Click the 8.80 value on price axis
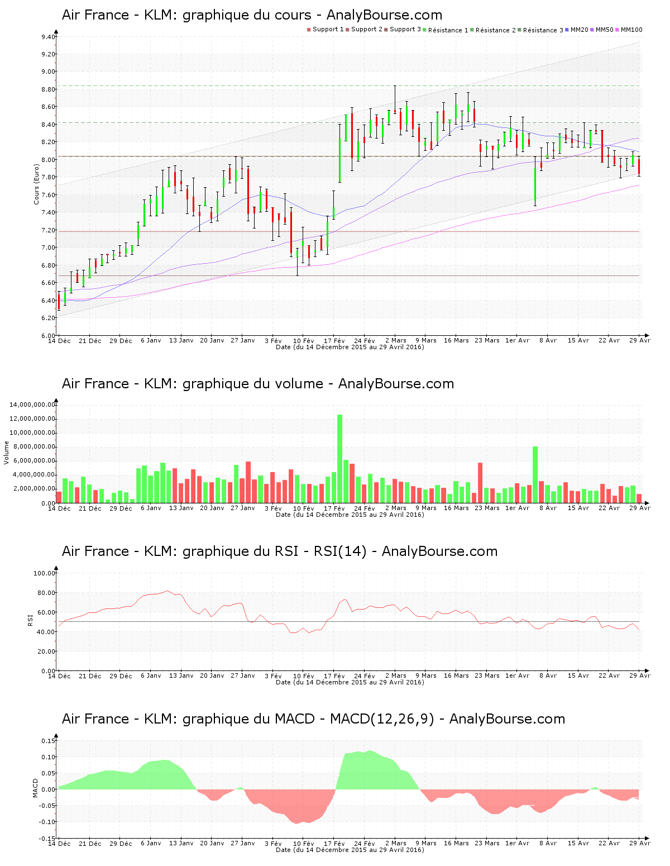 click(48, 89)
